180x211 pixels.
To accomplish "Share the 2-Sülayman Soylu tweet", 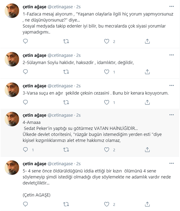I will (x=147, y=72).
